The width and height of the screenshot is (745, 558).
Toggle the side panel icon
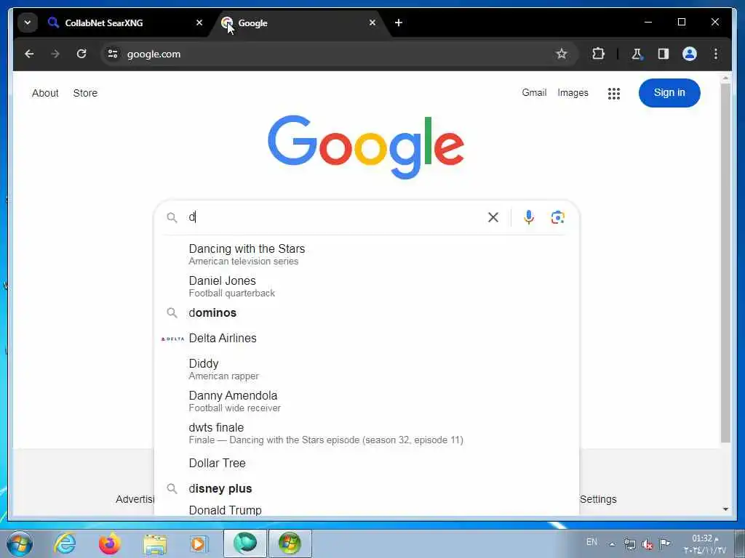pos(664,54)
